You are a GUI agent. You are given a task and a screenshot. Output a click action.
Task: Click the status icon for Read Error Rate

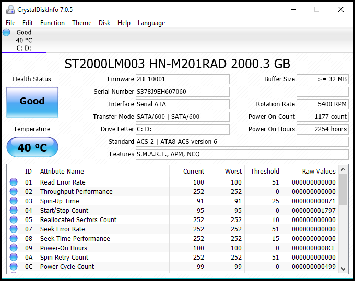tap(14, 182)
